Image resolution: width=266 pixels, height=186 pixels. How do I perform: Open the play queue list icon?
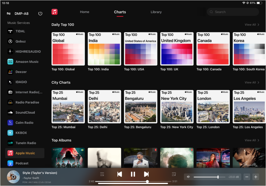(174, 174)
